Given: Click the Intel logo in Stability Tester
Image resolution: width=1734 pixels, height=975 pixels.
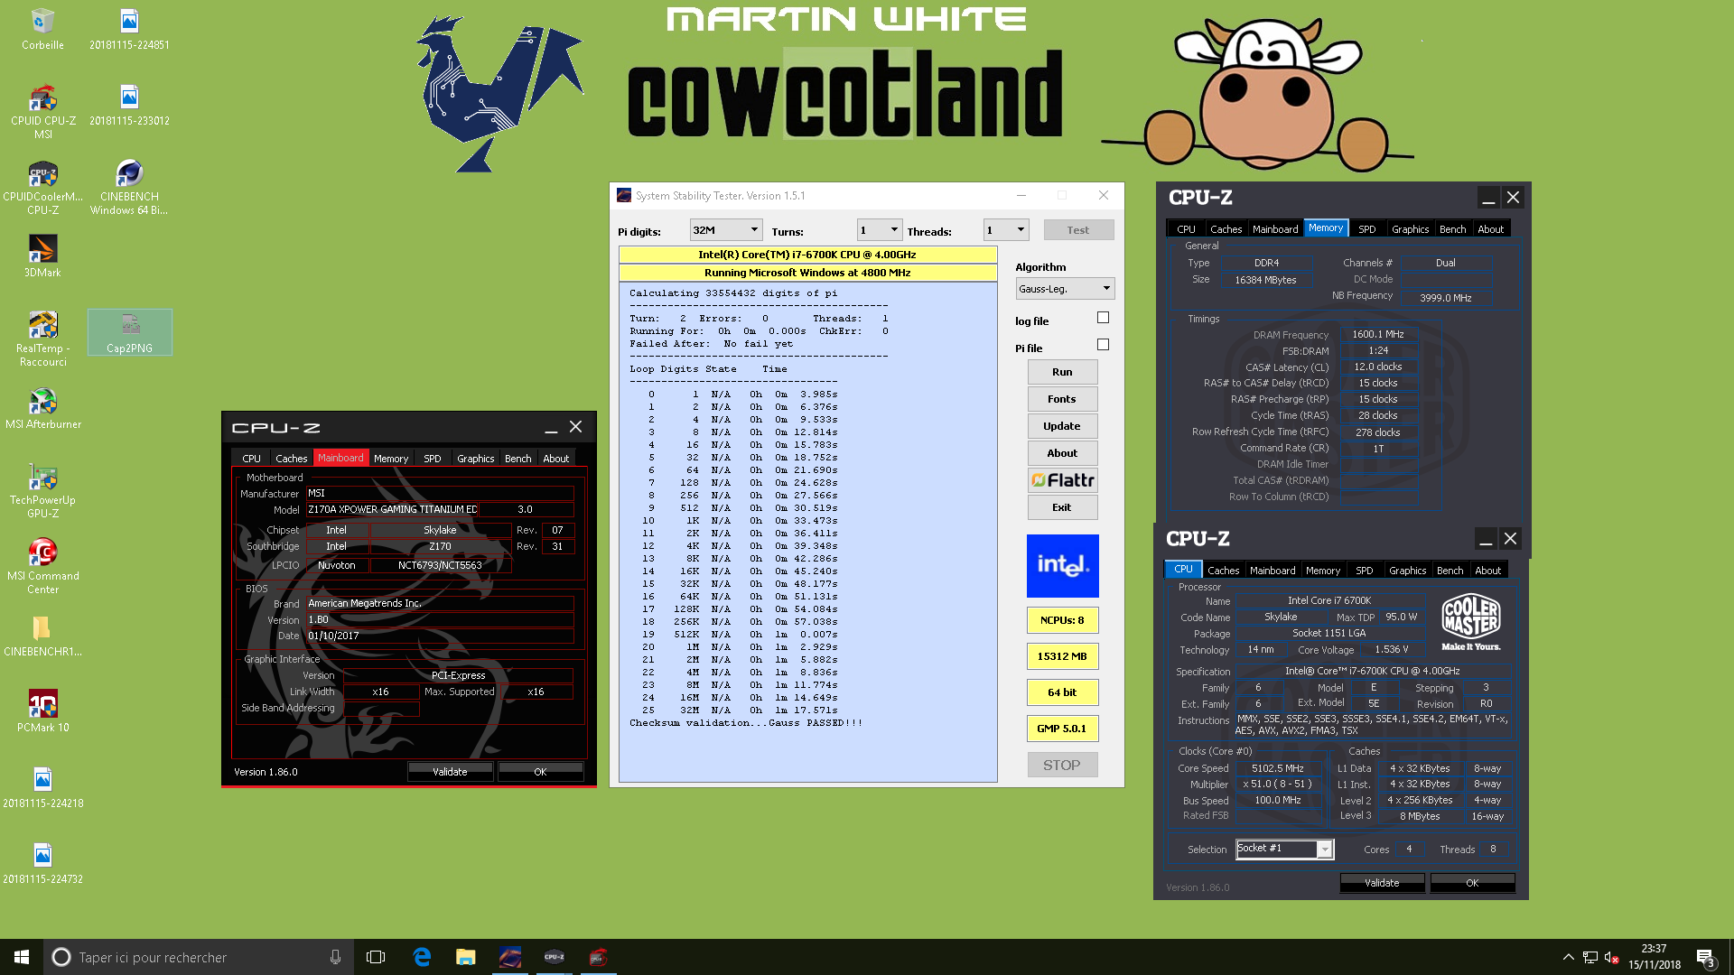Looking at the screenshot, I should pyautogui.click(x=1062, y=566).
